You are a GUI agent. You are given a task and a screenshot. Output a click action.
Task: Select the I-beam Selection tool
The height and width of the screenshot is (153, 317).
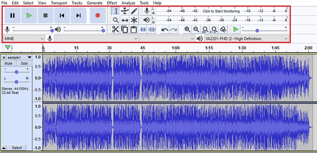click(x=116, y=11)
